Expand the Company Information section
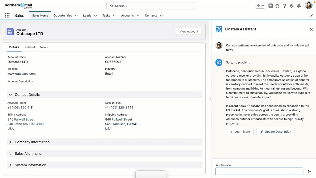The image size is (316, 178). click(104, 142)
